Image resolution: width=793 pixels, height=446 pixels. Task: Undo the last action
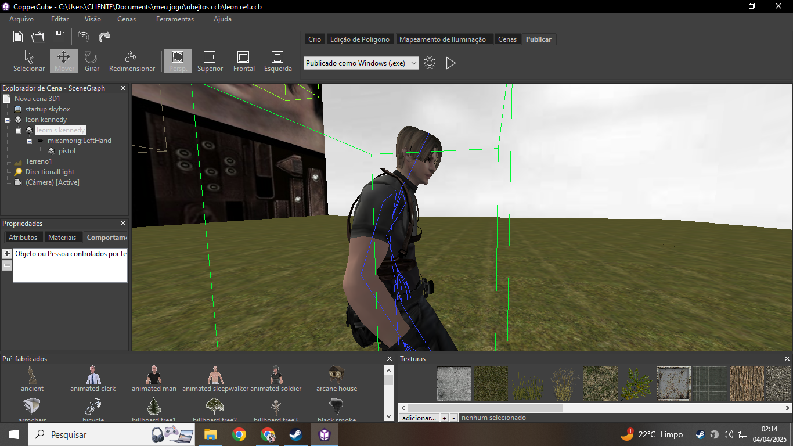click(84, 37)
